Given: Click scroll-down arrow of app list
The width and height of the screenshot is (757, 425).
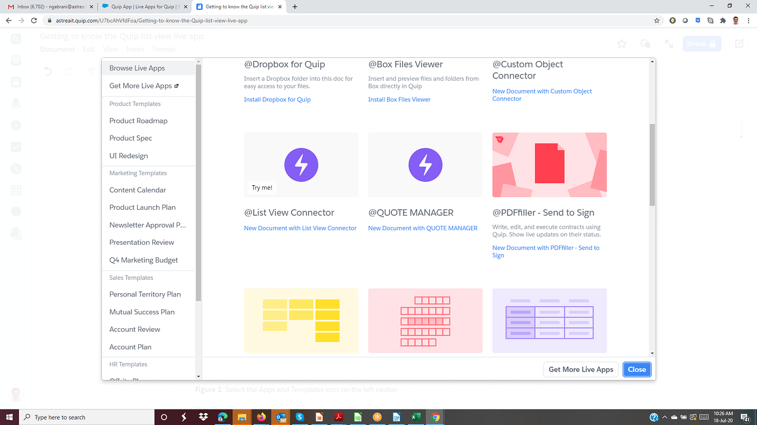Looking at the screenshot, I should click(652, 353).
